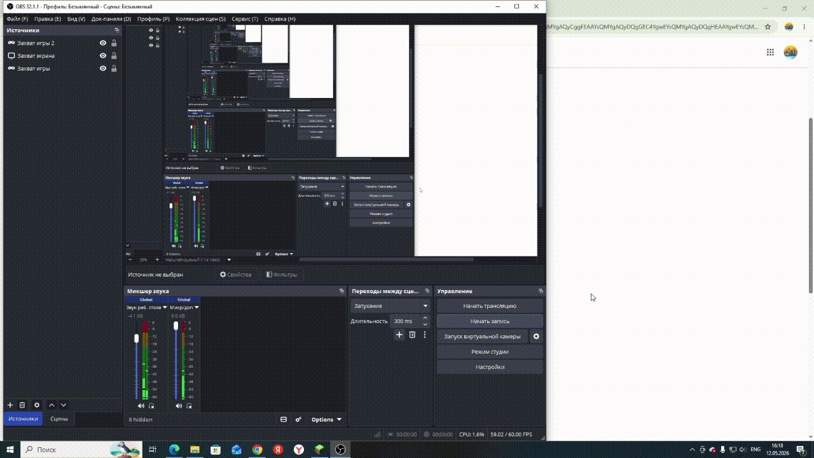
Task: Start recording with Начать запись
Action: tap(490, 321)
